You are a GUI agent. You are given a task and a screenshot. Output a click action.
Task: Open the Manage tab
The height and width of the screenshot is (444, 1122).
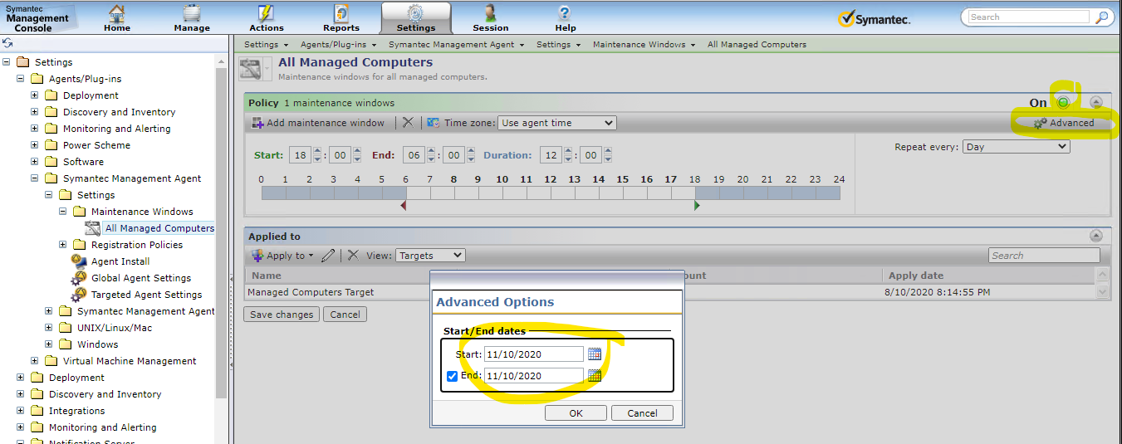coord(192,17)
